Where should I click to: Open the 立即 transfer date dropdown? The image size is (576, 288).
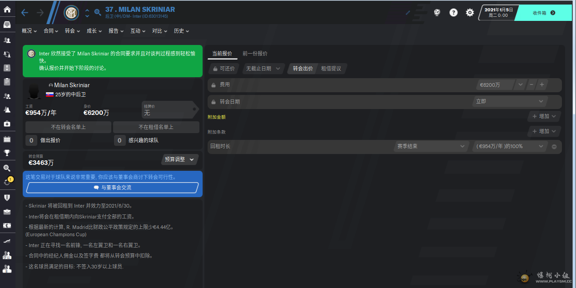point(509,101)
